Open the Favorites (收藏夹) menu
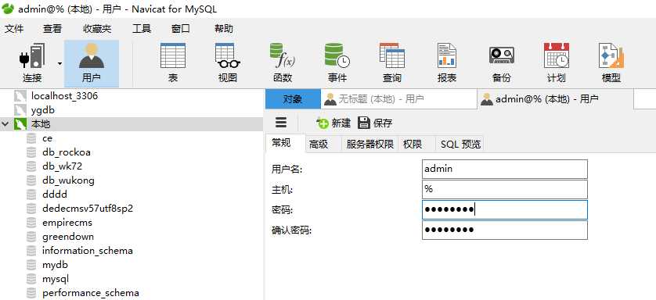 click(97, 29)
